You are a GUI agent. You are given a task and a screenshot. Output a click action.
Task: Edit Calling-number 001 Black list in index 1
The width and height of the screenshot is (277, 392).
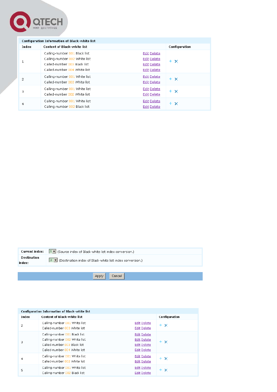click(146, 53)
